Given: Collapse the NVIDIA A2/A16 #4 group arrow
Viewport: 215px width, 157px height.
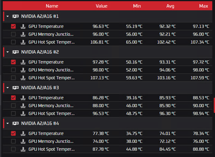Looking at the screenshot, I should pyautogui.click(x=8, y=123).
